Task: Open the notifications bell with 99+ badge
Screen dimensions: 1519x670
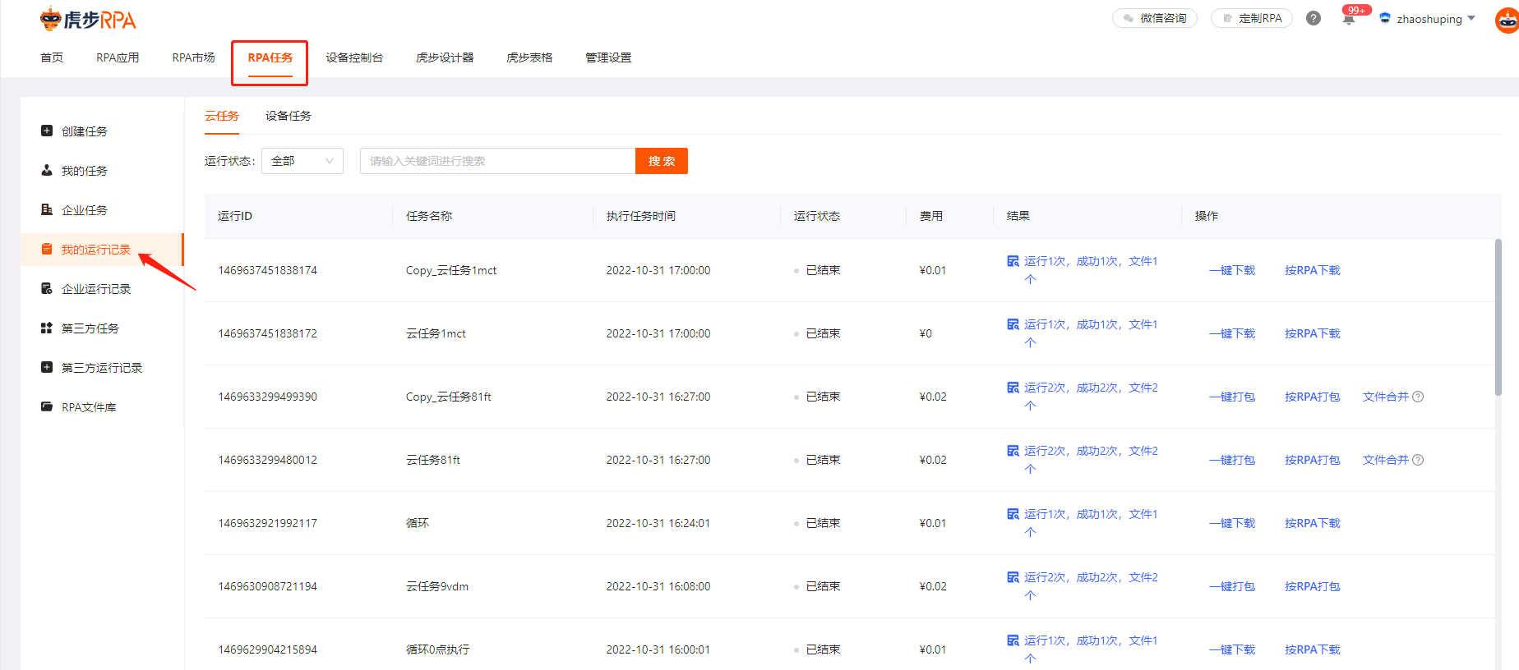Action: pyautogui.click(x=1349, y=18)
